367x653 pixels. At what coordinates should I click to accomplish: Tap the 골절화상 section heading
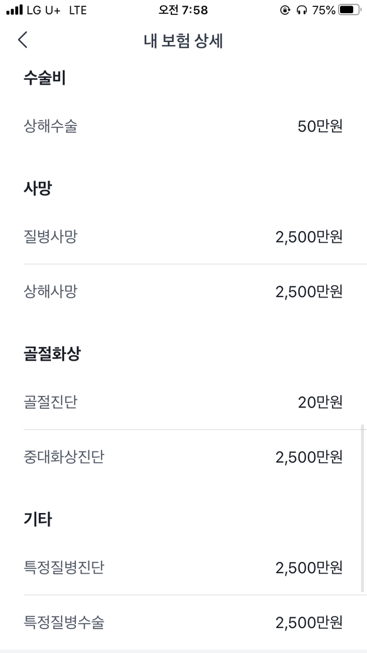coord(52,354)
